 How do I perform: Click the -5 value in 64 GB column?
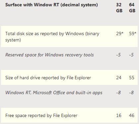coord(131,55)
